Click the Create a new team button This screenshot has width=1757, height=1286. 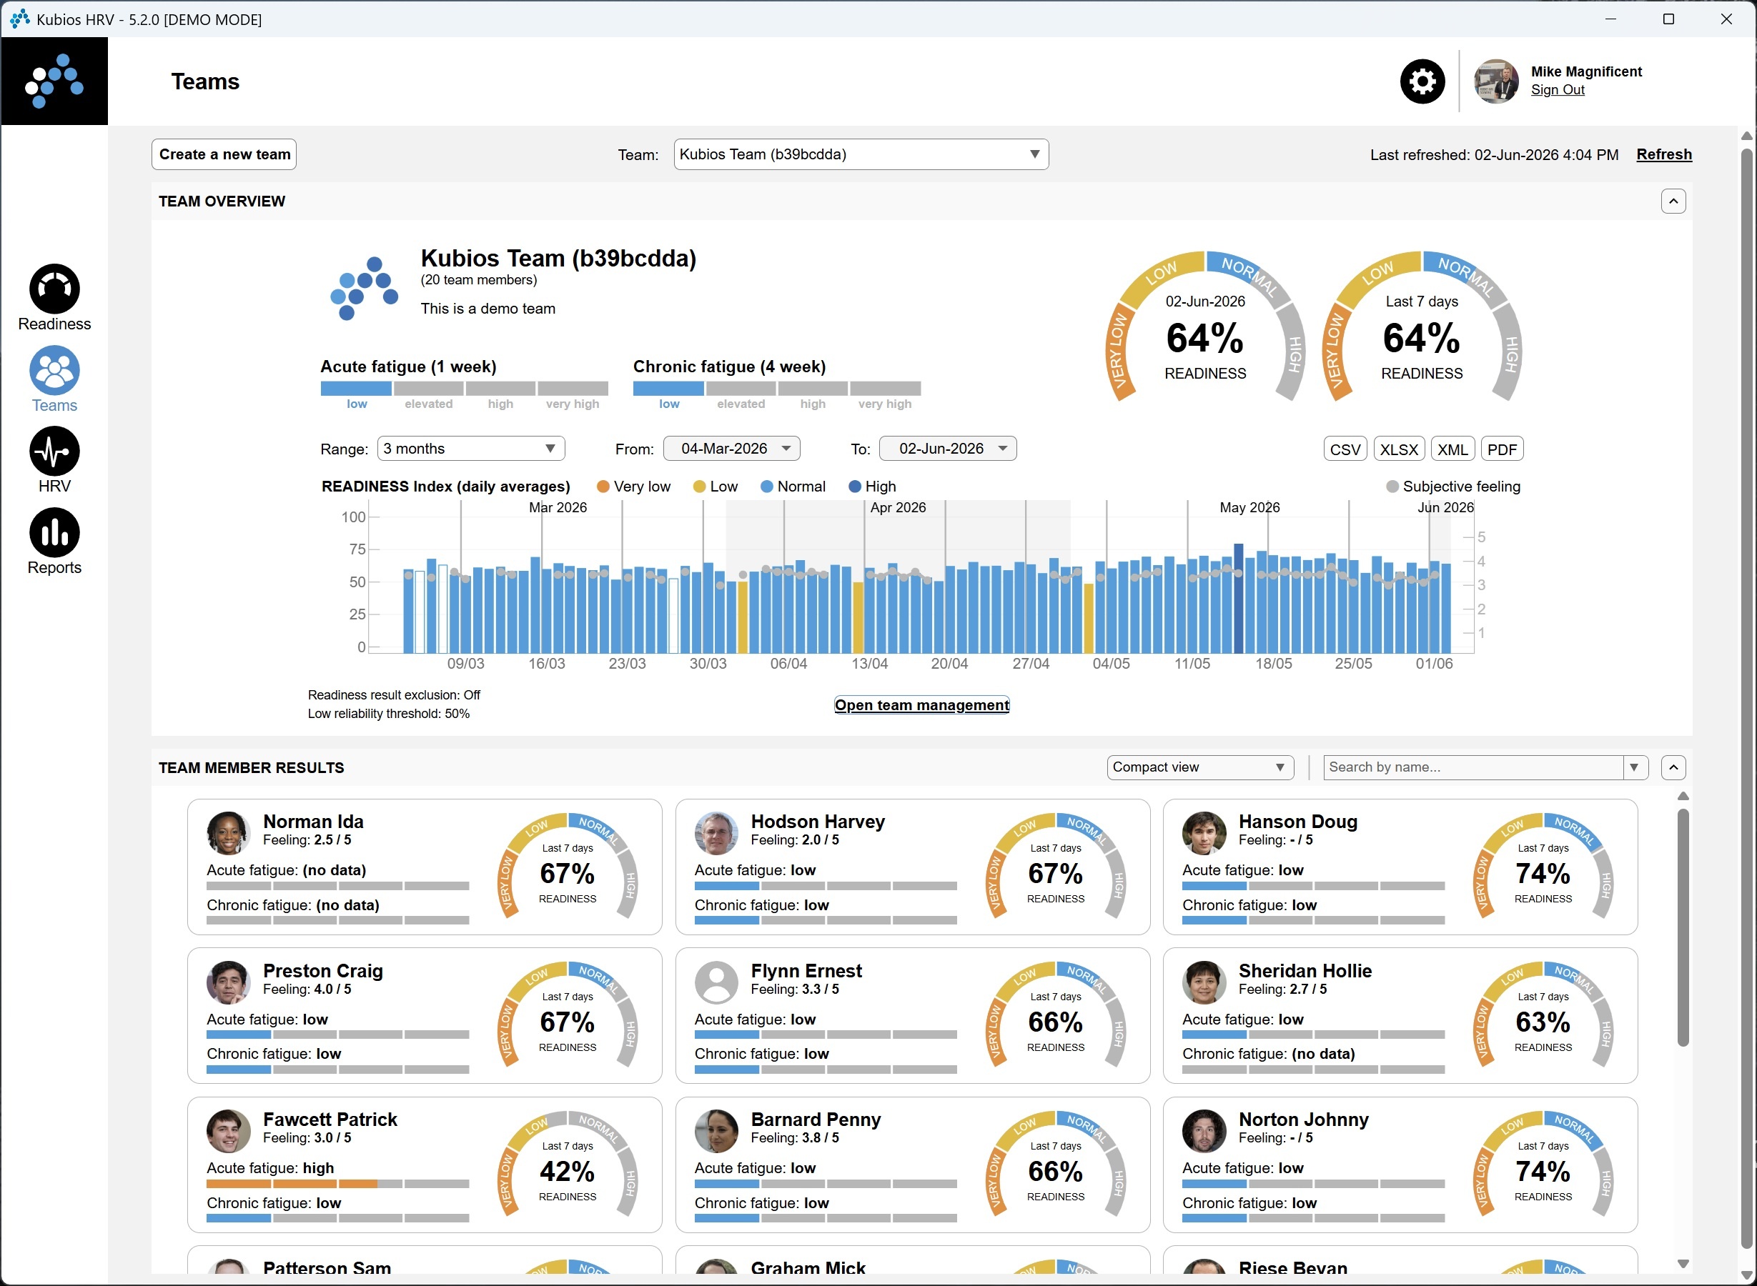pyautogui.click(x=224, y=154)
